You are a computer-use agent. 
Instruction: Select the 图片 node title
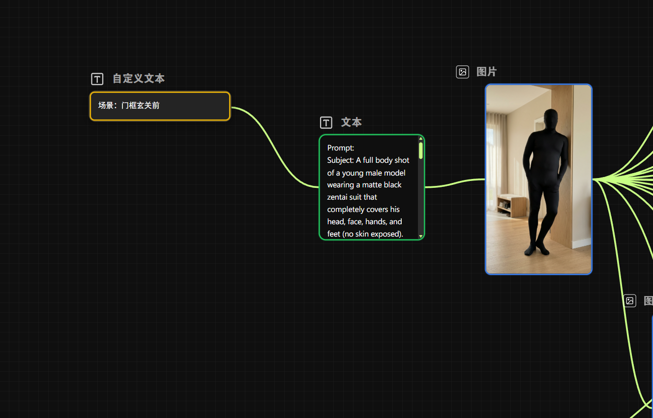pos(486,72)
